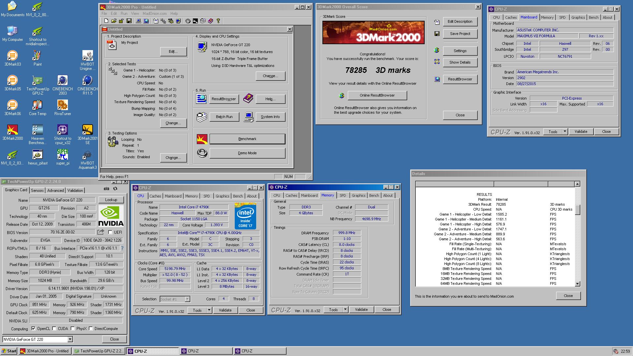
Task: Click the Benchmark black toolbar icon
Action: (196, 21)
